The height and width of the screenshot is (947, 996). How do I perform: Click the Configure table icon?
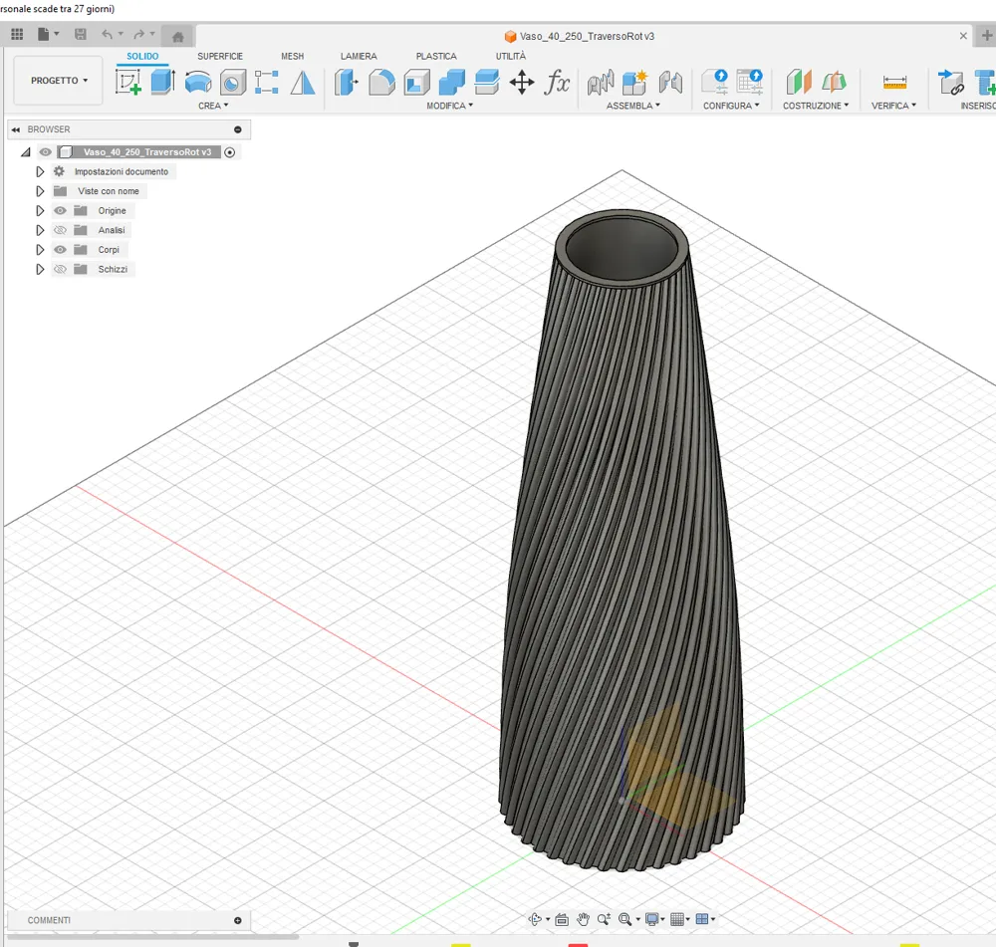tap(750, 83)
